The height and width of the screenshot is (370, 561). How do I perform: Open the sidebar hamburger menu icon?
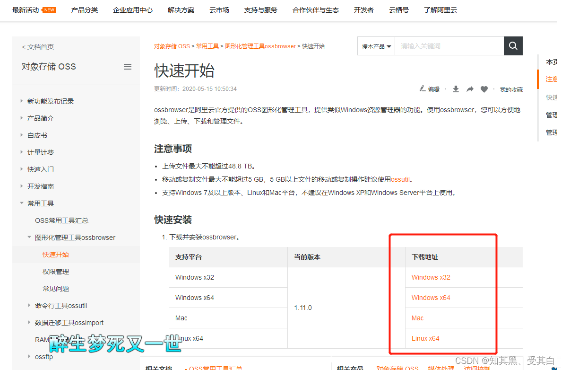(127, 67)
